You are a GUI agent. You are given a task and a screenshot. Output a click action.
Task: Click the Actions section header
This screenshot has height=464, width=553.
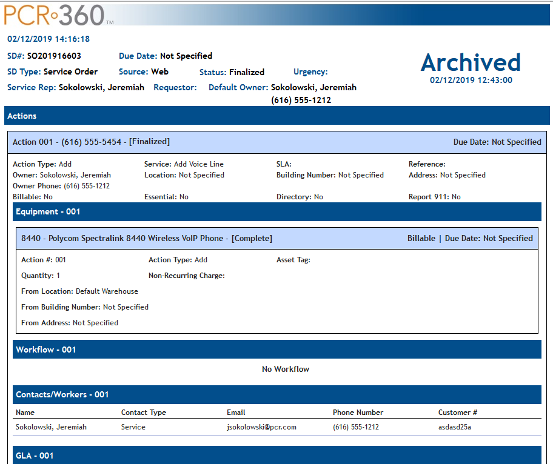tap(277, 116)
